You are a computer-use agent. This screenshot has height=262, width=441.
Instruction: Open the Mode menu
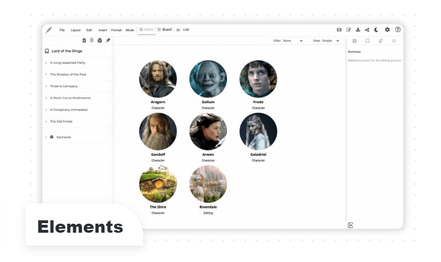[130, 30]
